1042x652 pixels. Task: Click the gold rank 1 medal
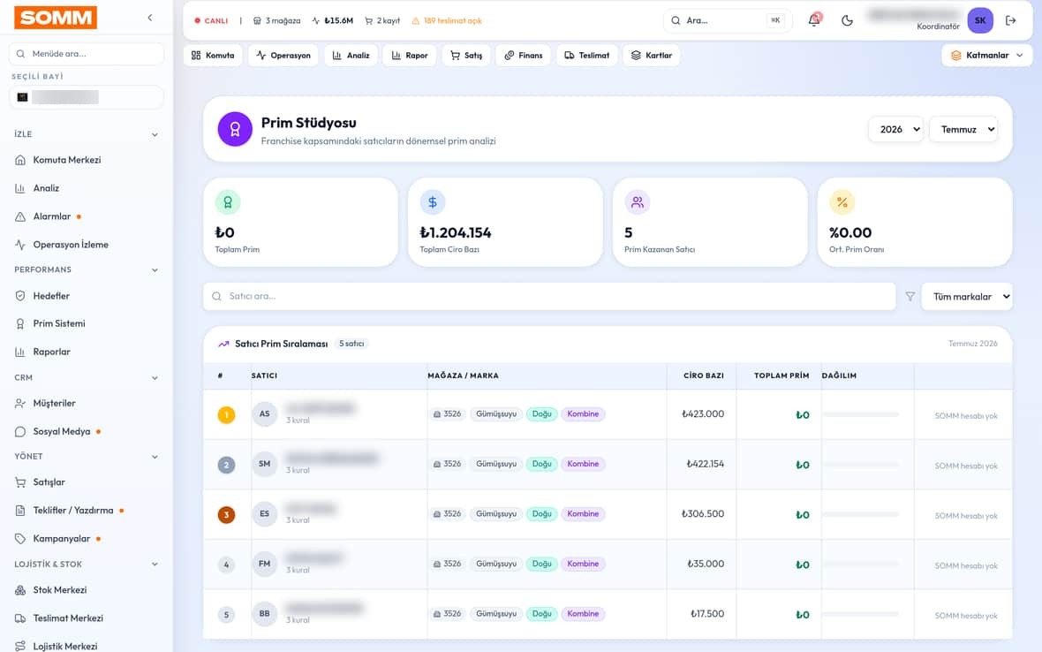[x=226, y=415]
